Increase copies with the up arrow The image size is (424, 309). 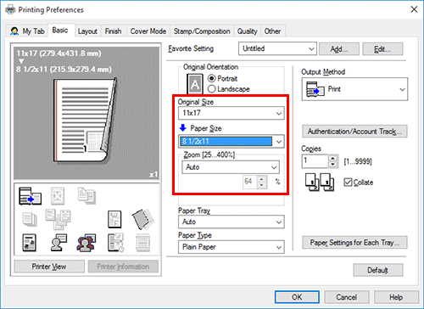click(x=333, y=158)
